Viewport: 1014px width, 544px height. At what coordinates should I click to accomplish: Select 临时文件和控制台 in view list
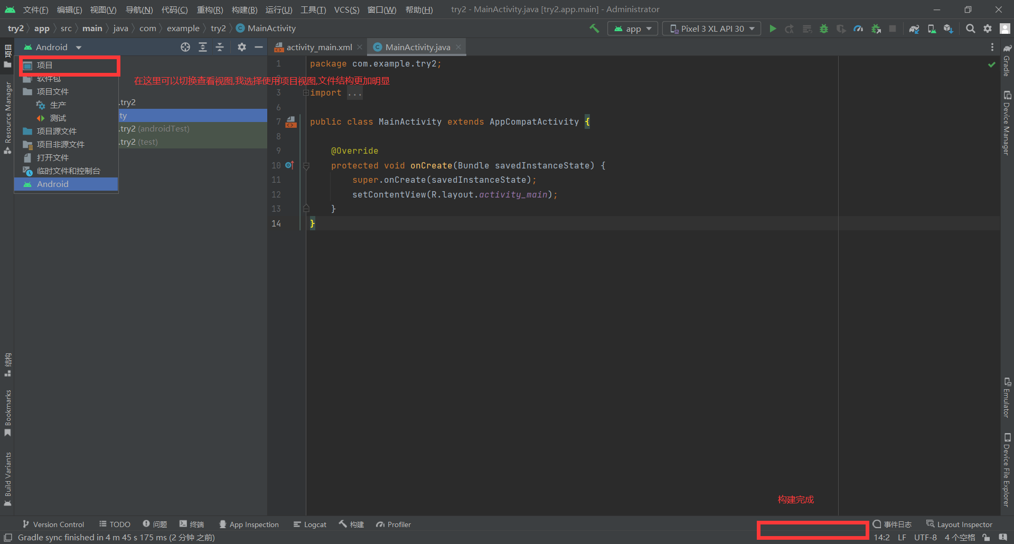pyautogui.click(x=66, y=171)
